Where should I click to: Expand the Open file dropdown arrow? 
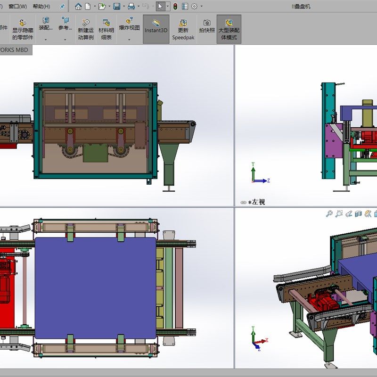[x=109, y=6]
